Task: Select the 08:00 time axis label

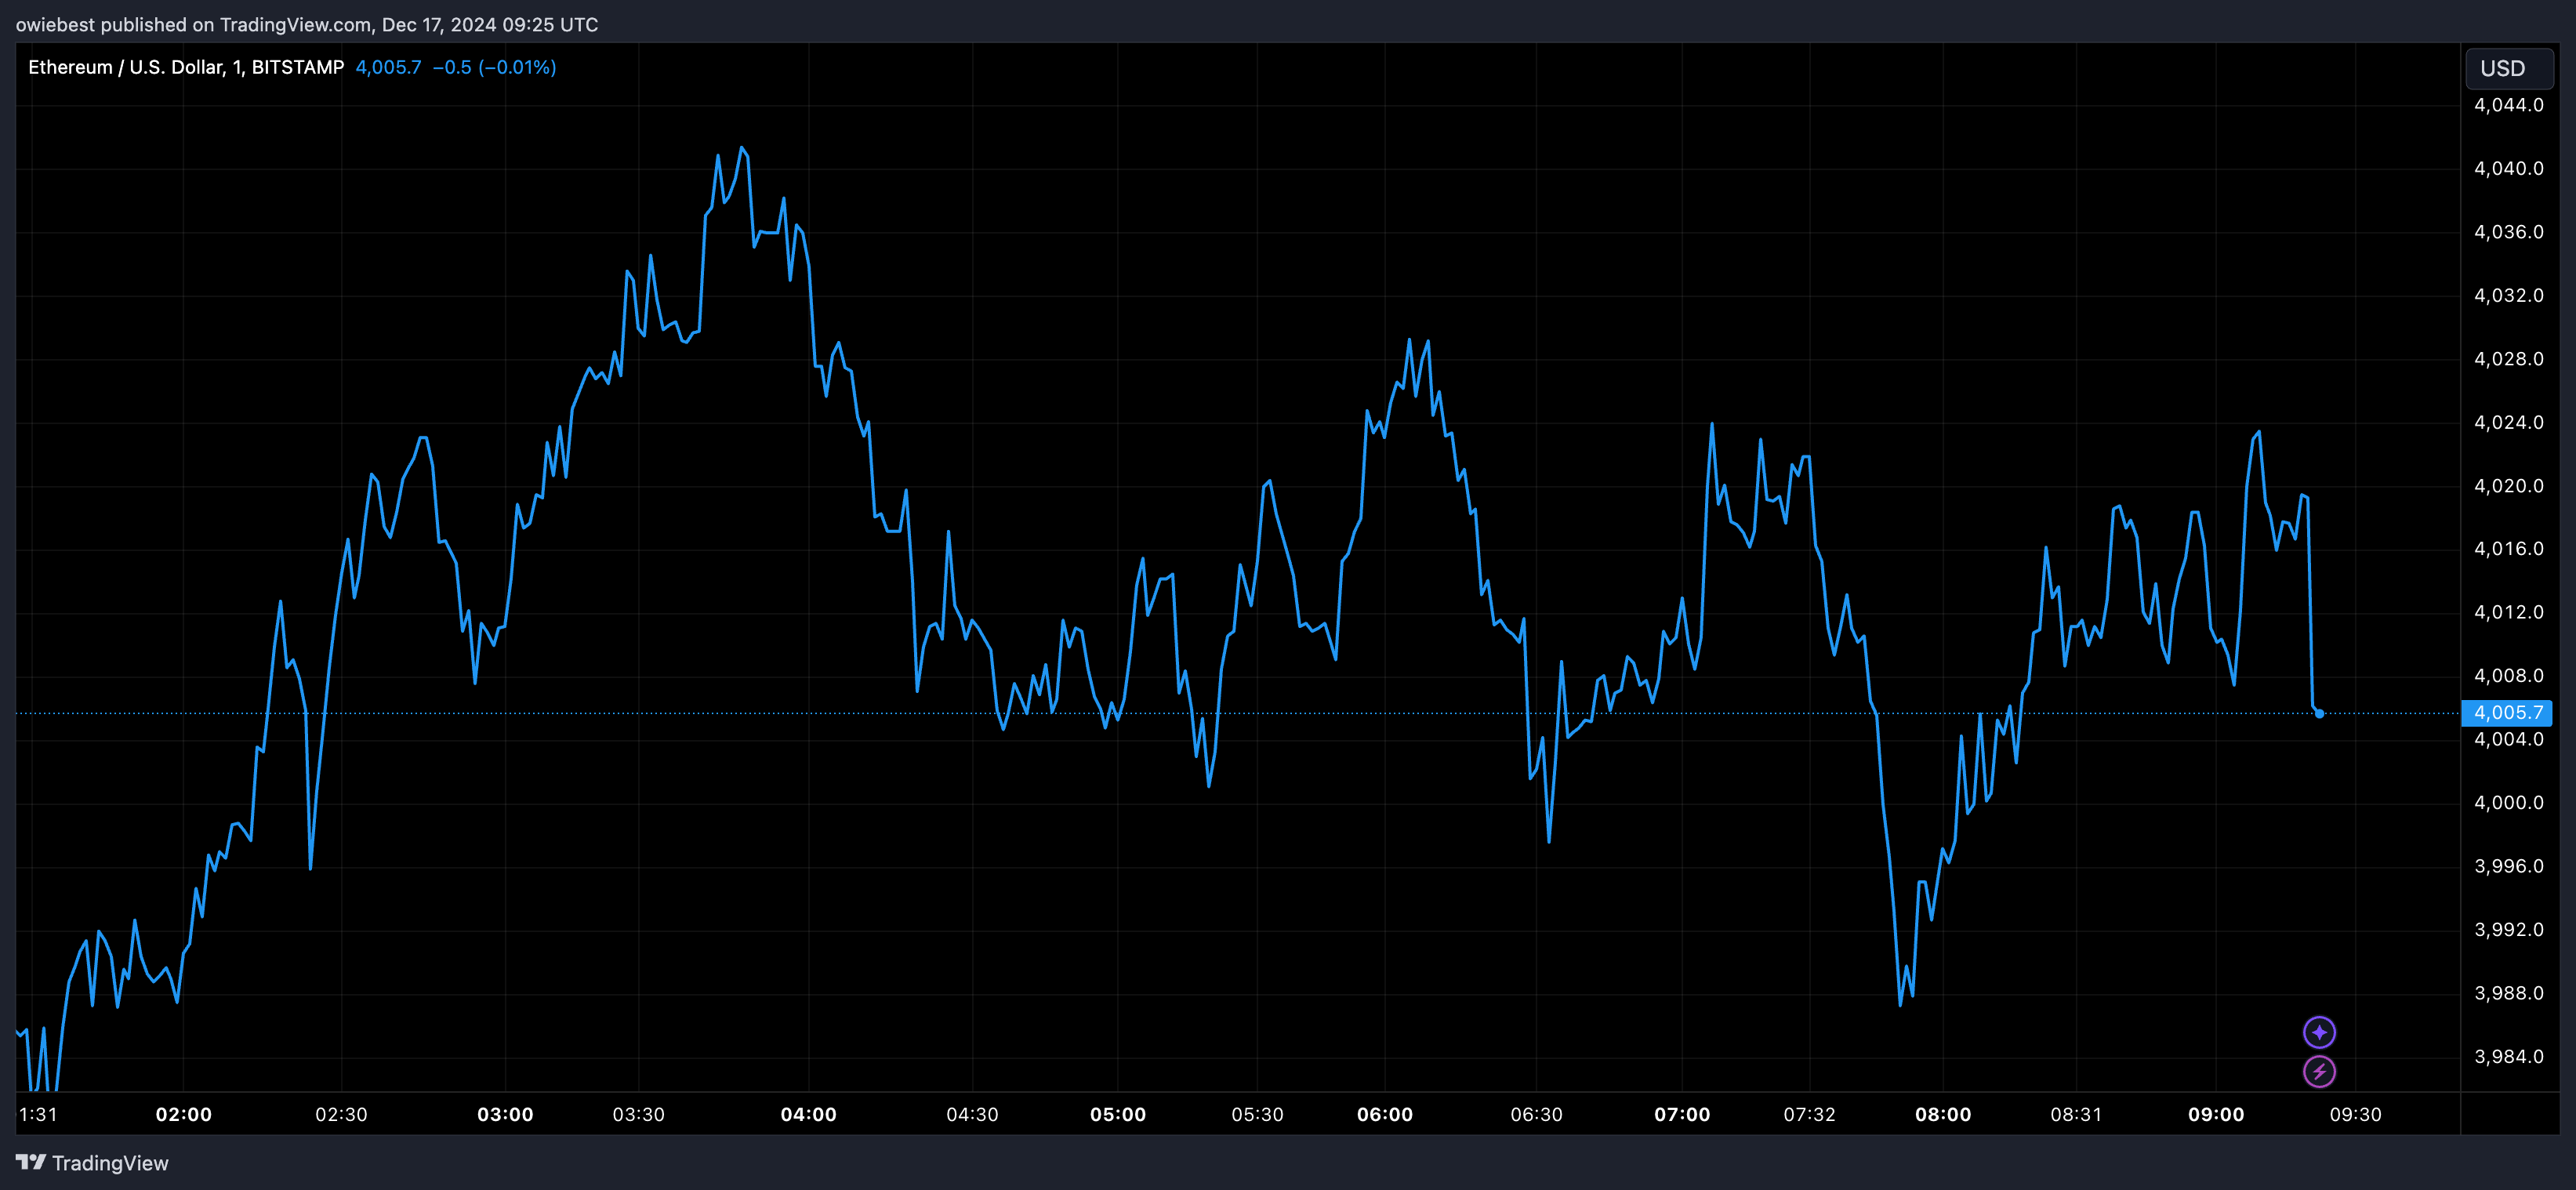Action: point(1943,1114)
